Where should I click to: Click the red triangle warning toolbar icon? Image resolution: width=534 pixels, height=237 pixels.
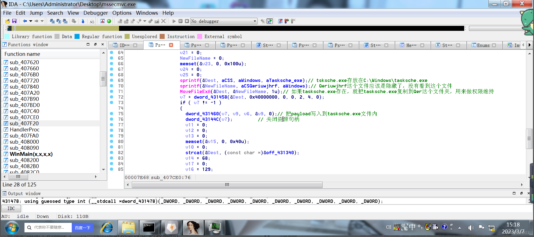(102, 21)
